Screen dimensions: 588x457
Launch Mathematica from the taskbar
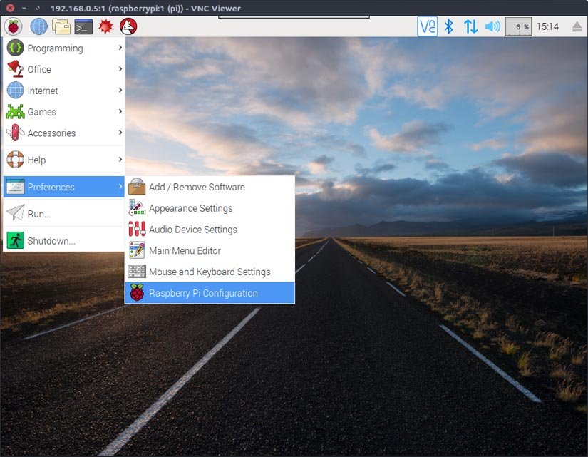(107, 26)
